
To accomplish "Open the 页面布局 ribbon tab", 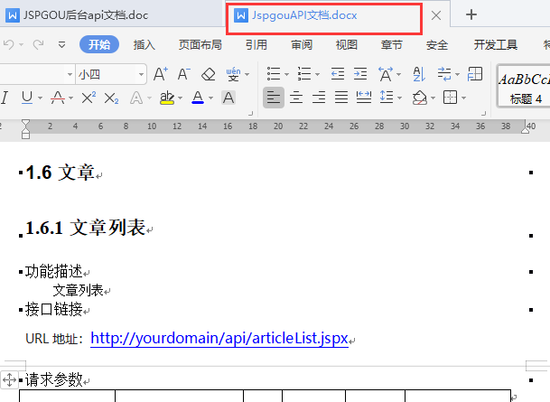I will (x=200, y=44).
